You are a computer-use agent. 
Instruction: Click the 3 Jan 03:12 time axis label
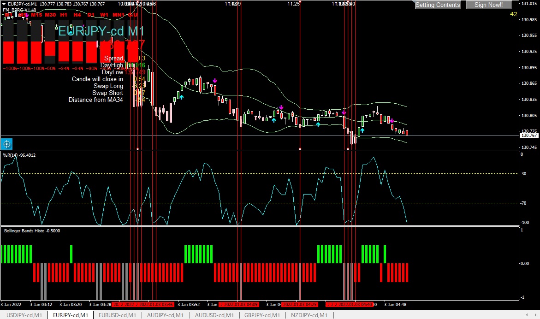(x=41, y=304)
